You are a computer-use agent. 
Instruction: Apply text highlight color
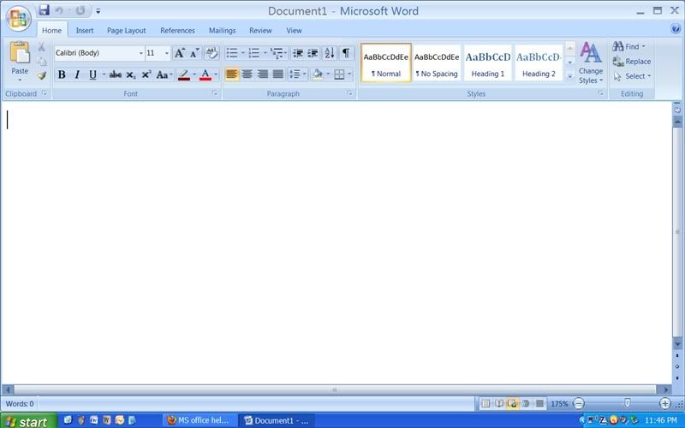point(184,74)
